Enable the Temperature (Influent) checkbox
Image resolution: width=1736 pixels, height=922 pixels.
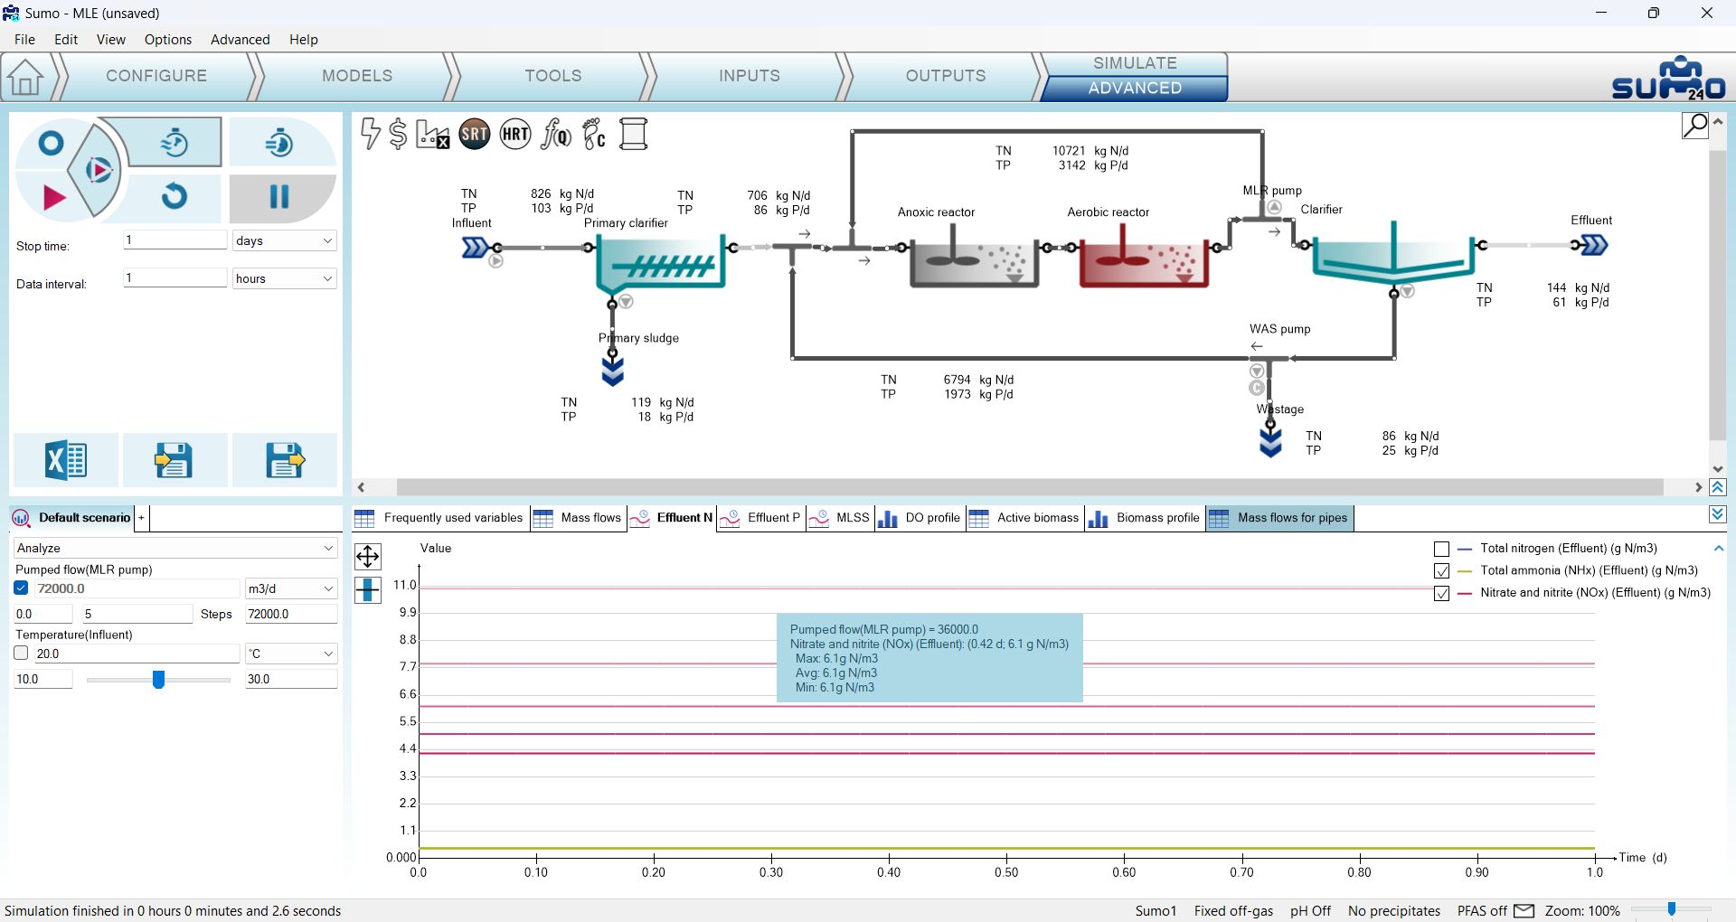click(x=22, y=654)
